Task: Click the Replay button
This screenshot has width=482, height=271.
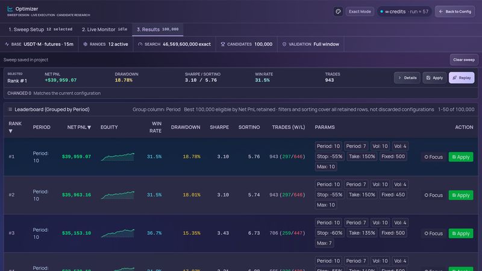Action: pyautogui.click(x=462, y=78)
